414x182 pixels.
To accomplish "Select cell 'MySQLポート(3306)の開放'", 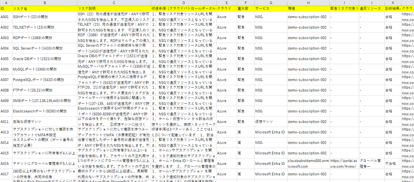I will coord(45,69).
